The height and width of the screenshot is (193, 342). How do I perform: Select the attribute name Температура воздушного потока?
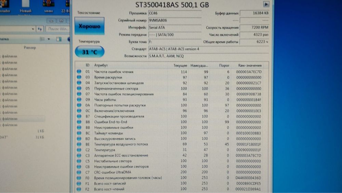121,144
